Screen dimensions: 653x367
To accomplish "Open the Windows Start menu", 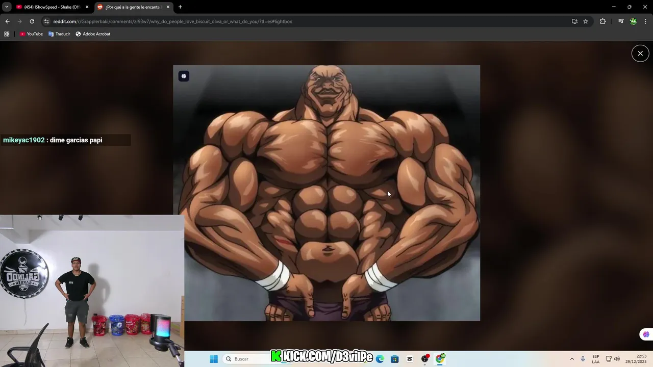I will (x=214, y=359).
